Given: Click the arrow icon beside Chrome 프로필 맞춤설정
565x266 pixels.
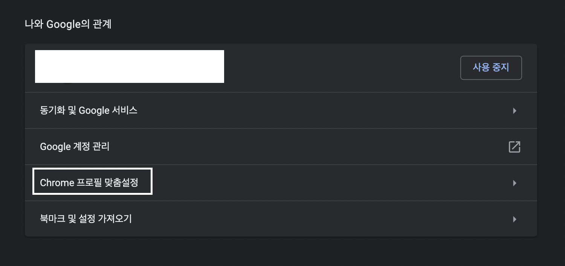Looking at the screenshot, I should (515, 183).
